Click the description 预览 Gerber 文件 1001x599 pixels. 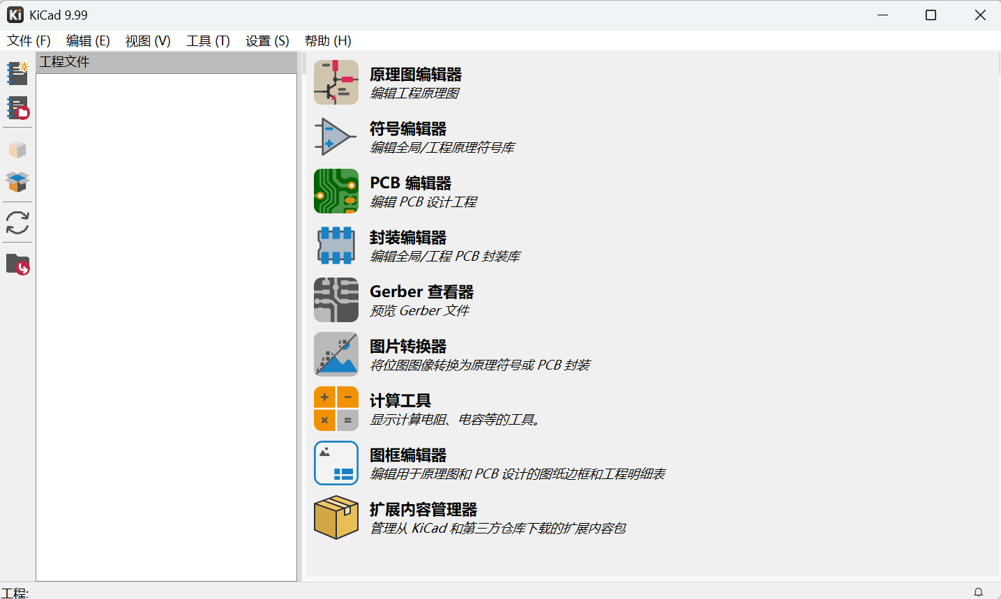419,311
